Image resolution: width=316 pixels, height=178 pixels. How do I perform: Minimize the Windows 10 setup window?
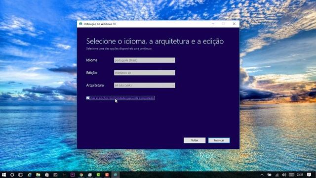coord(213,24)
